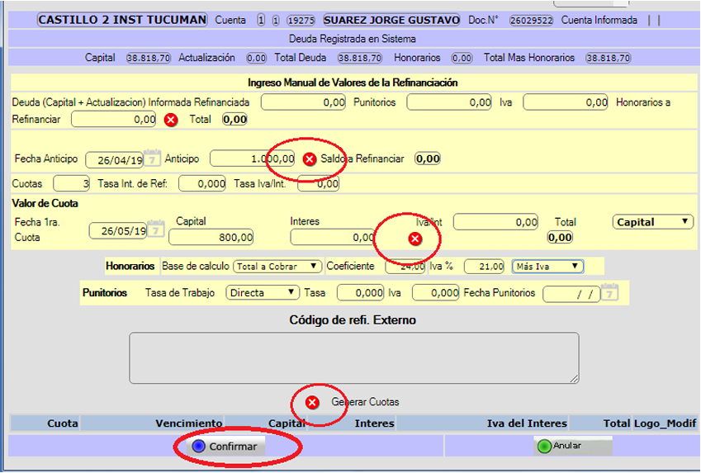
Task: Expand the 'Más Iva' dropdown
Action: click(x=547, y=267)
